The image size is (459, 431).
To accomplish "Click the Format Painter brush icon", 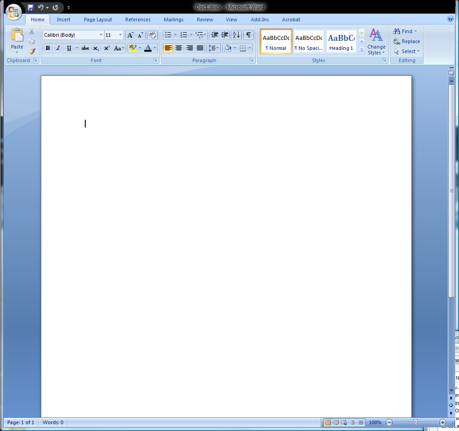I will click(x=32, y=51).
